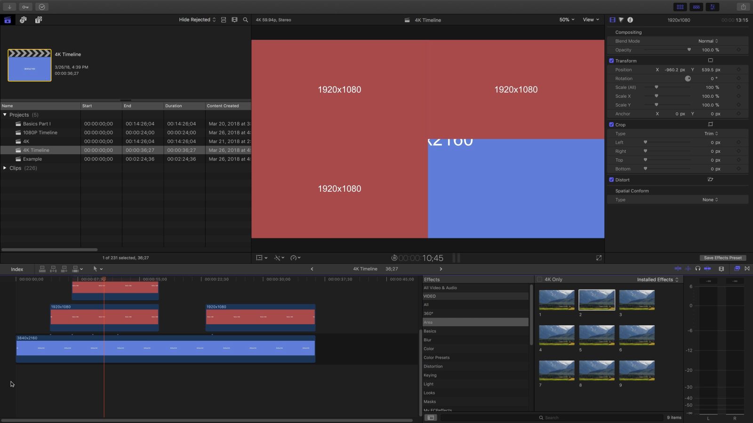Open the Blend Mode Normal dropdown
The width and height of the screenshot is (753, 423).
[708, 41]
